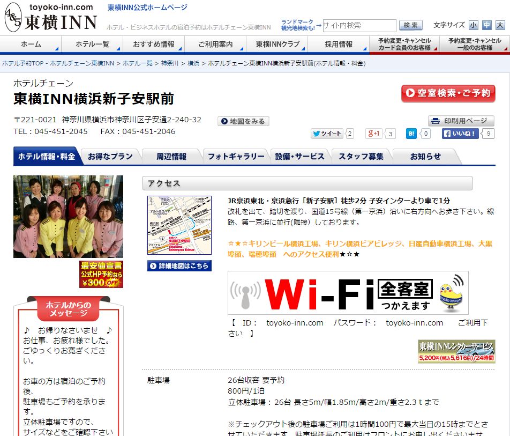Switch to the フォトギャラリー tab
510x436 pixels.
pyautogui.click(x=236, y=157)
